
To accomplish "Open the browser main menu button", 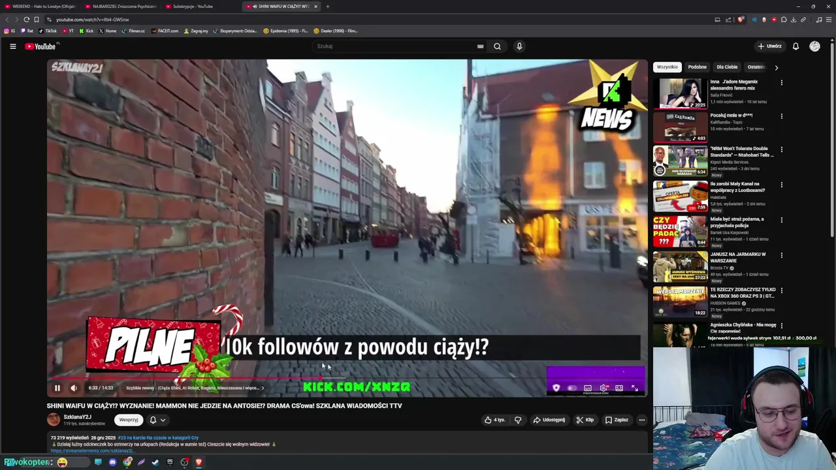I will 828,20.
